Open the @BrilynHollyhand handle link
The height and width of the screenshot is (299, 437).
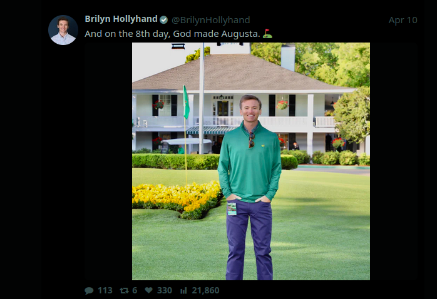pyautogui.click(x=211, y=20)
